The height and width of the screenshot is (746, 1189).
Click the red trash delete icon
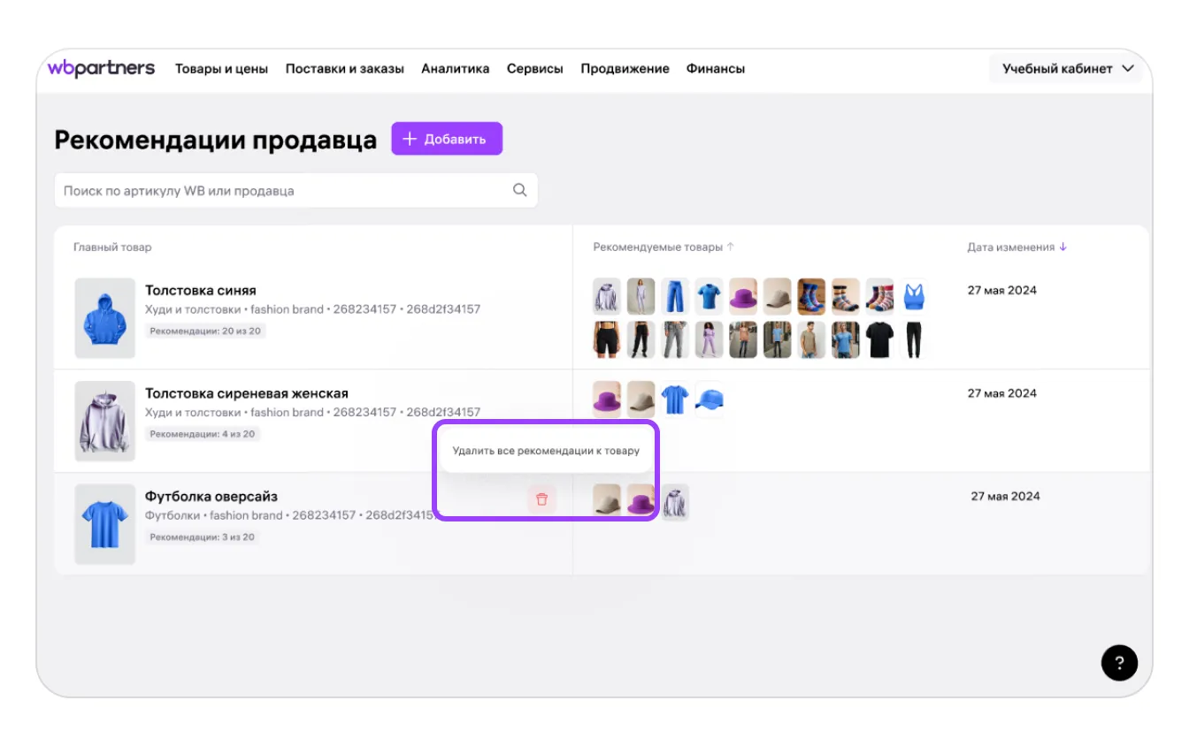tap(541, 499)
